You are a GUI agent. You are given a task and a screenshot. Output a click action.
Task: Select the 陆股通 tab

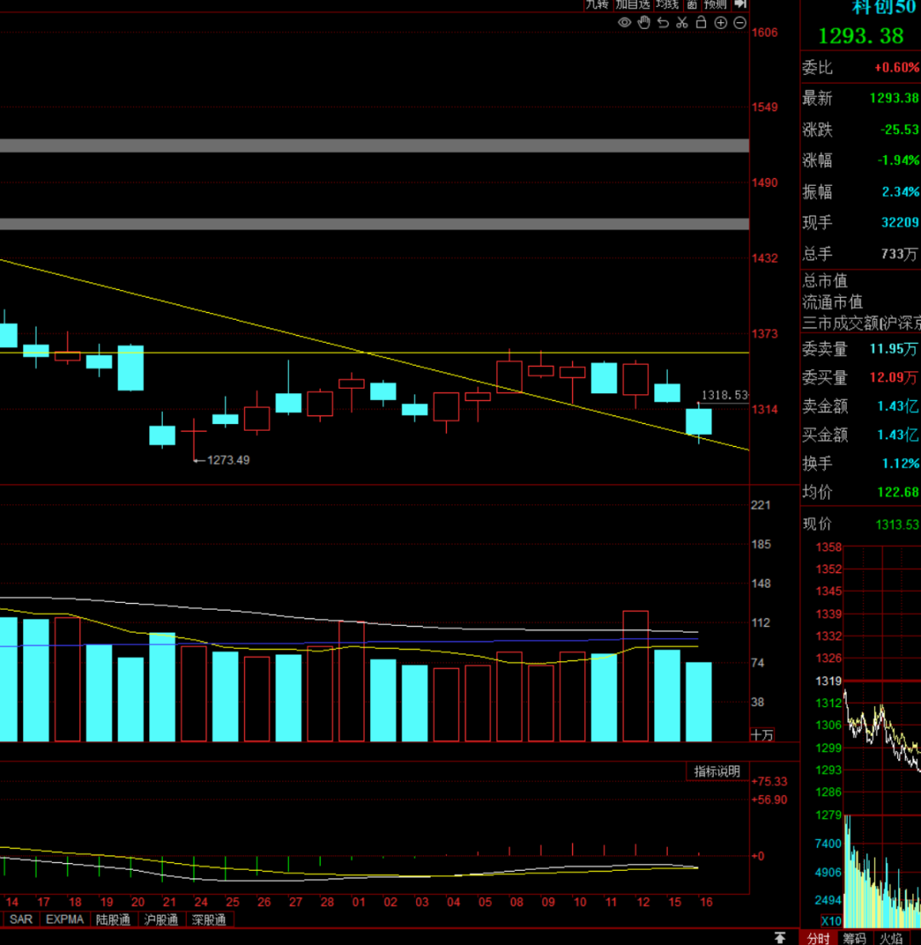coord(113,919)
